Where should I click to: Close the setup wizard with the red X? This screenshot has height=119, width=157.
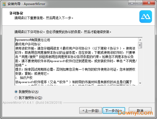(149, 3)
